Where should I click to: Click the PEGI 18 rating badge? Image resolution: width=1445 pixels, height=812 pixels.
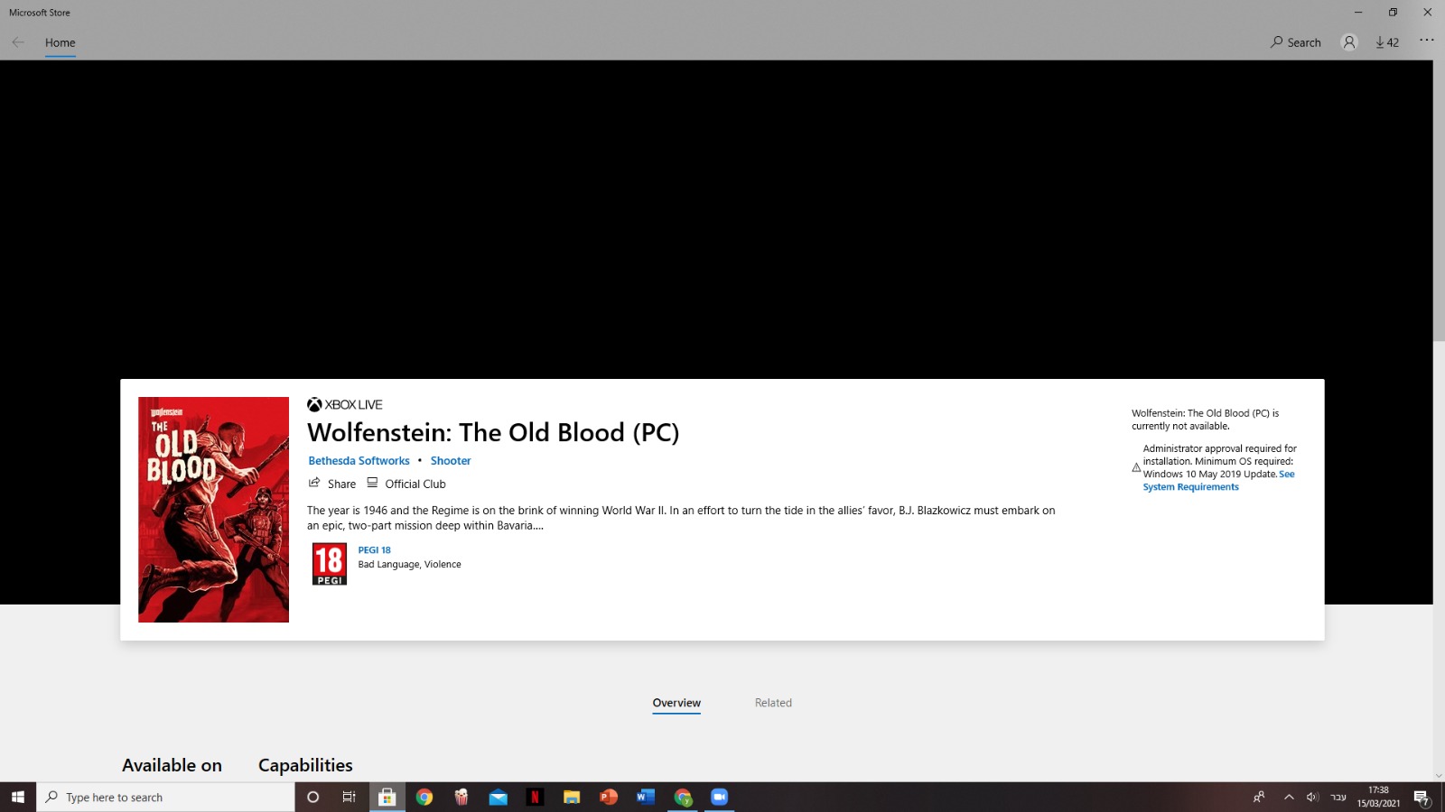tap(330, 564)
